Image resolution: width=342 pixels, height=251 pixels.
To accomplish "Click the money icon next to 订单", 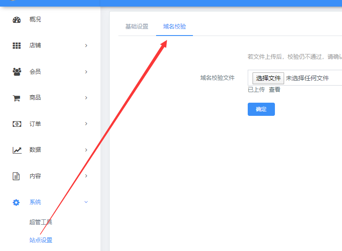I will point(17,124).
